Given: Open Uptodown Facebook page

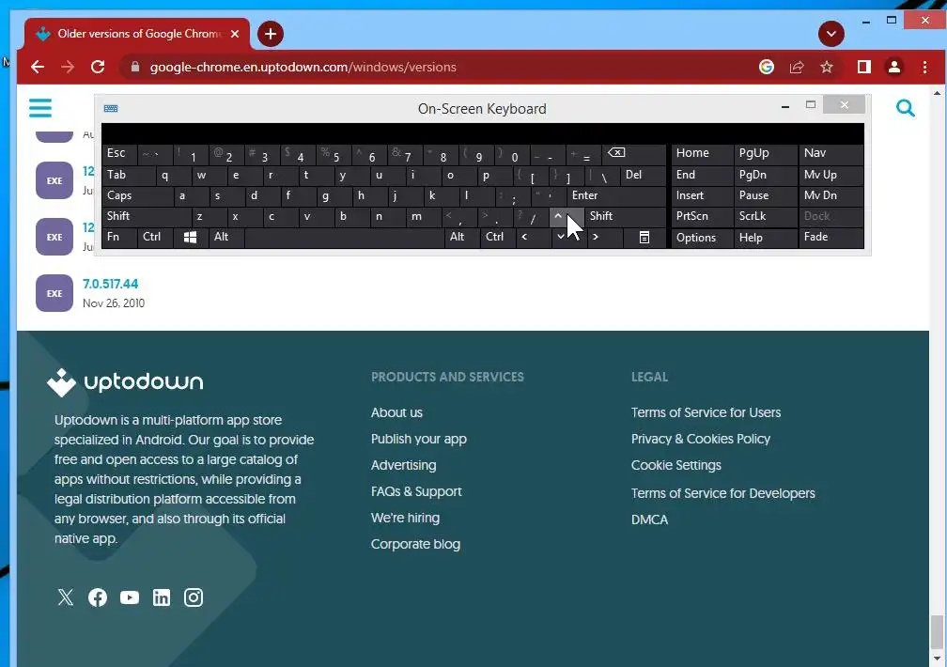Looking at the screenshot, I should (x=98, y=597).
